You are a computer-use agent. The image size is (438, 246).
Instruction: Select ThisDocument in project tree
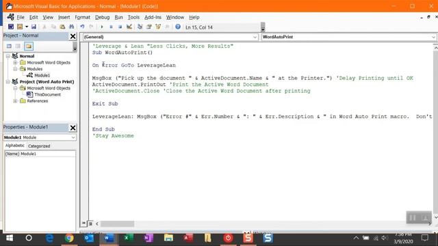tap(47, 94)
